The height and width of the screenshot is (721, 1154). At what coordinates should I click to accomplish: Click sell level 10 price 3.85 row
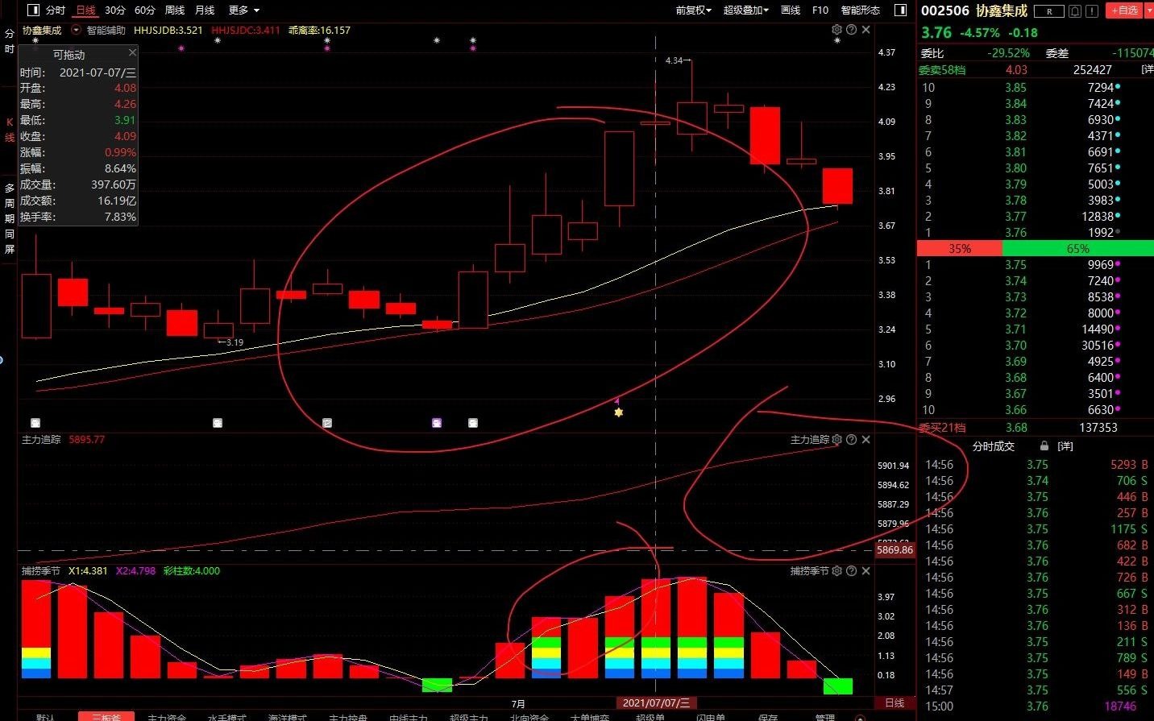click(x=1036, y=87)
